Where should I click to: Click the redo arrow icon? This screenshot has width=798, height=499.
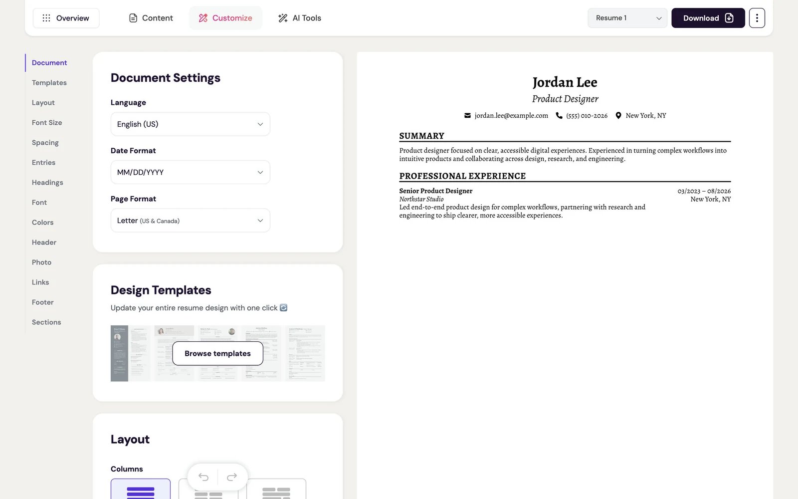pyautogui.click(x=232, y=477)
